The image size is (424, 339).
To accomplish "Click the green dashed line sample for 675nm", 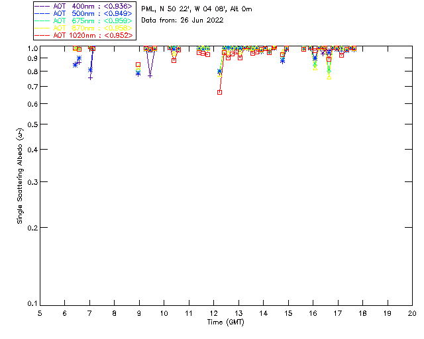I will 42,21.
